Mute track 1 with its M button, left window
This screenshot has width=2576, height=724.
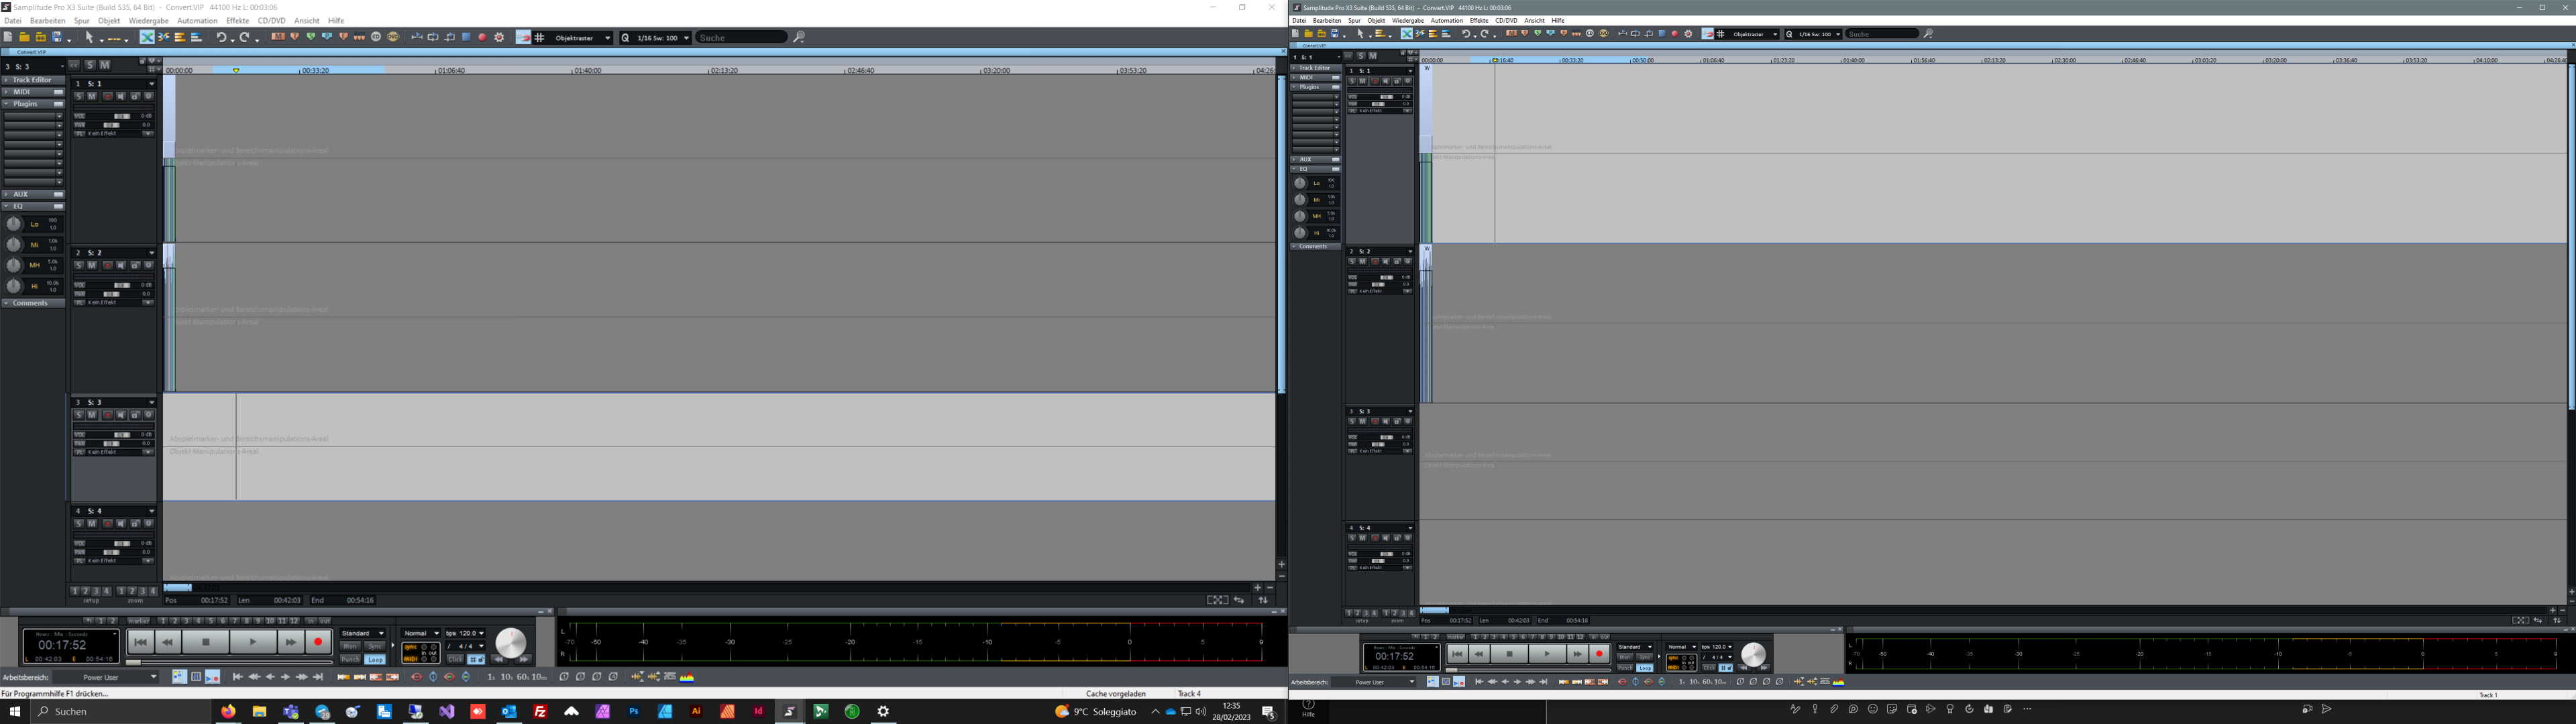(92, 97)
